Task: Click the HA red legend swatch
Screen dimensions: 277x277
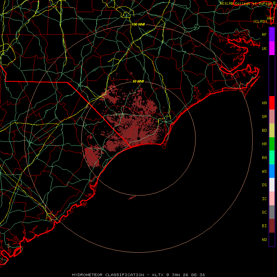Action: coord(272,103)
